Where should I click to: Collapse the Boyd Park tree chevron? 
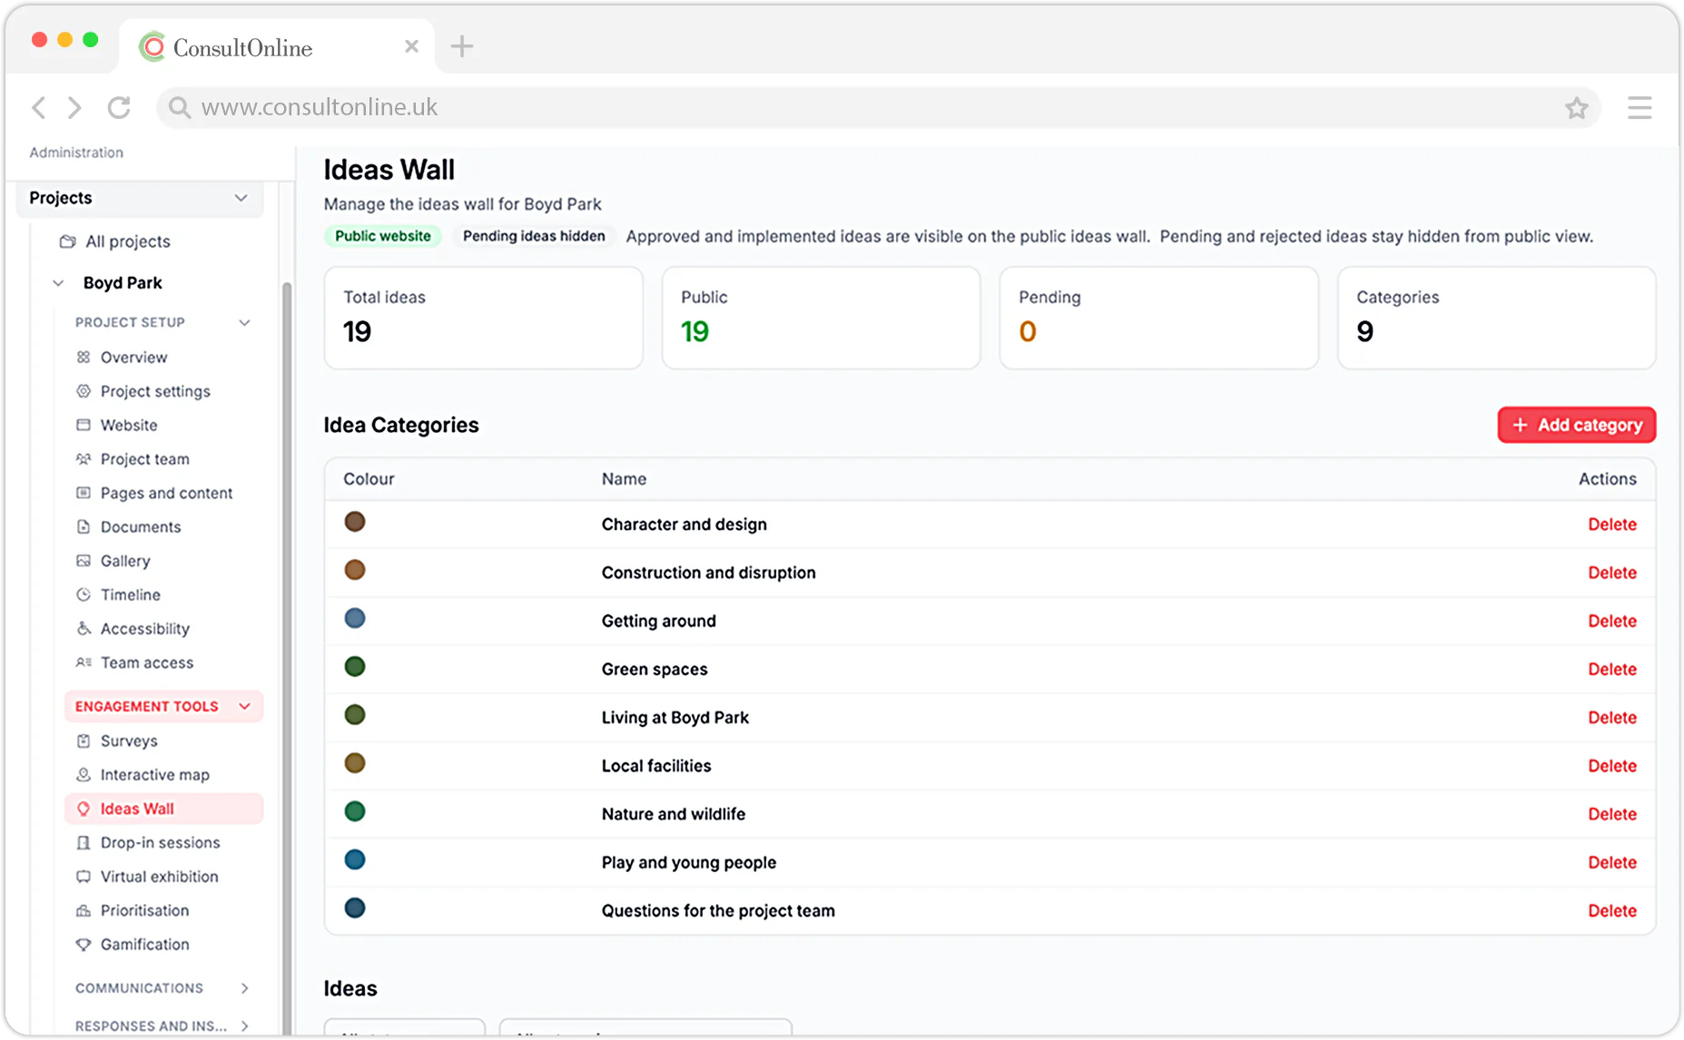(x=58, y=283)
